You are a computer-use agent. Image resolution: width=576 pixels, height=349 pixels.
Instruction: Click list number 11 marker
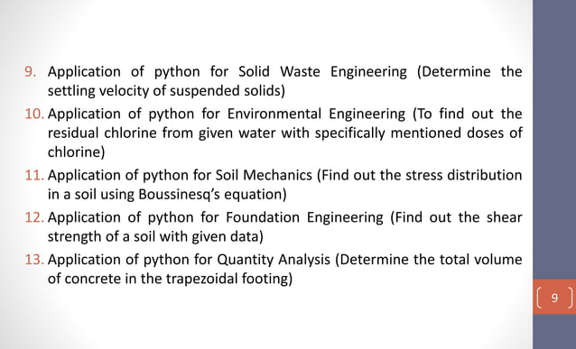[x=34, y=175]
